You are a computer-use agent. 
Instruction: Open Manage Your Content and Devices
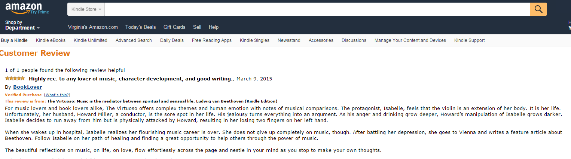click(410, 40)
